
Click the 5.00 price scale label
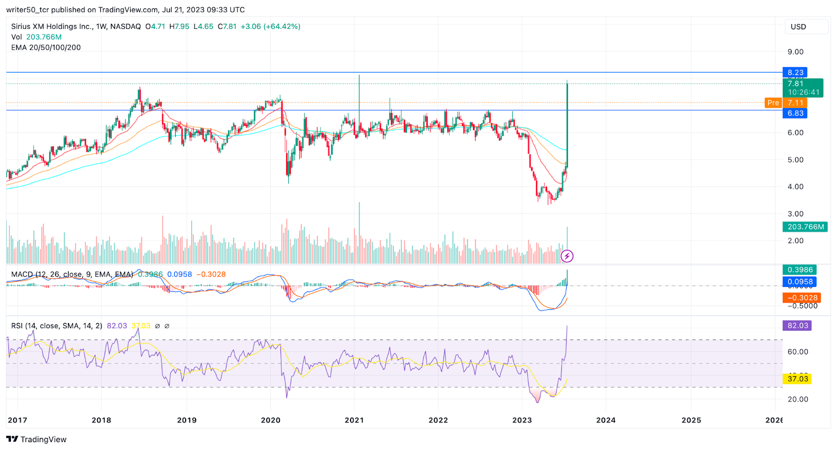coord(796,160)
